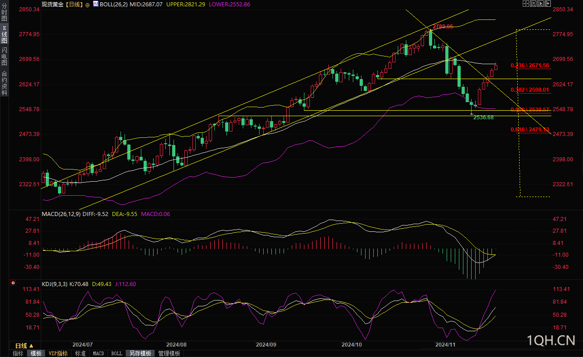Click the 2536.68 low price label
This screenshot has width=583, height=357.
pos(483,117)
